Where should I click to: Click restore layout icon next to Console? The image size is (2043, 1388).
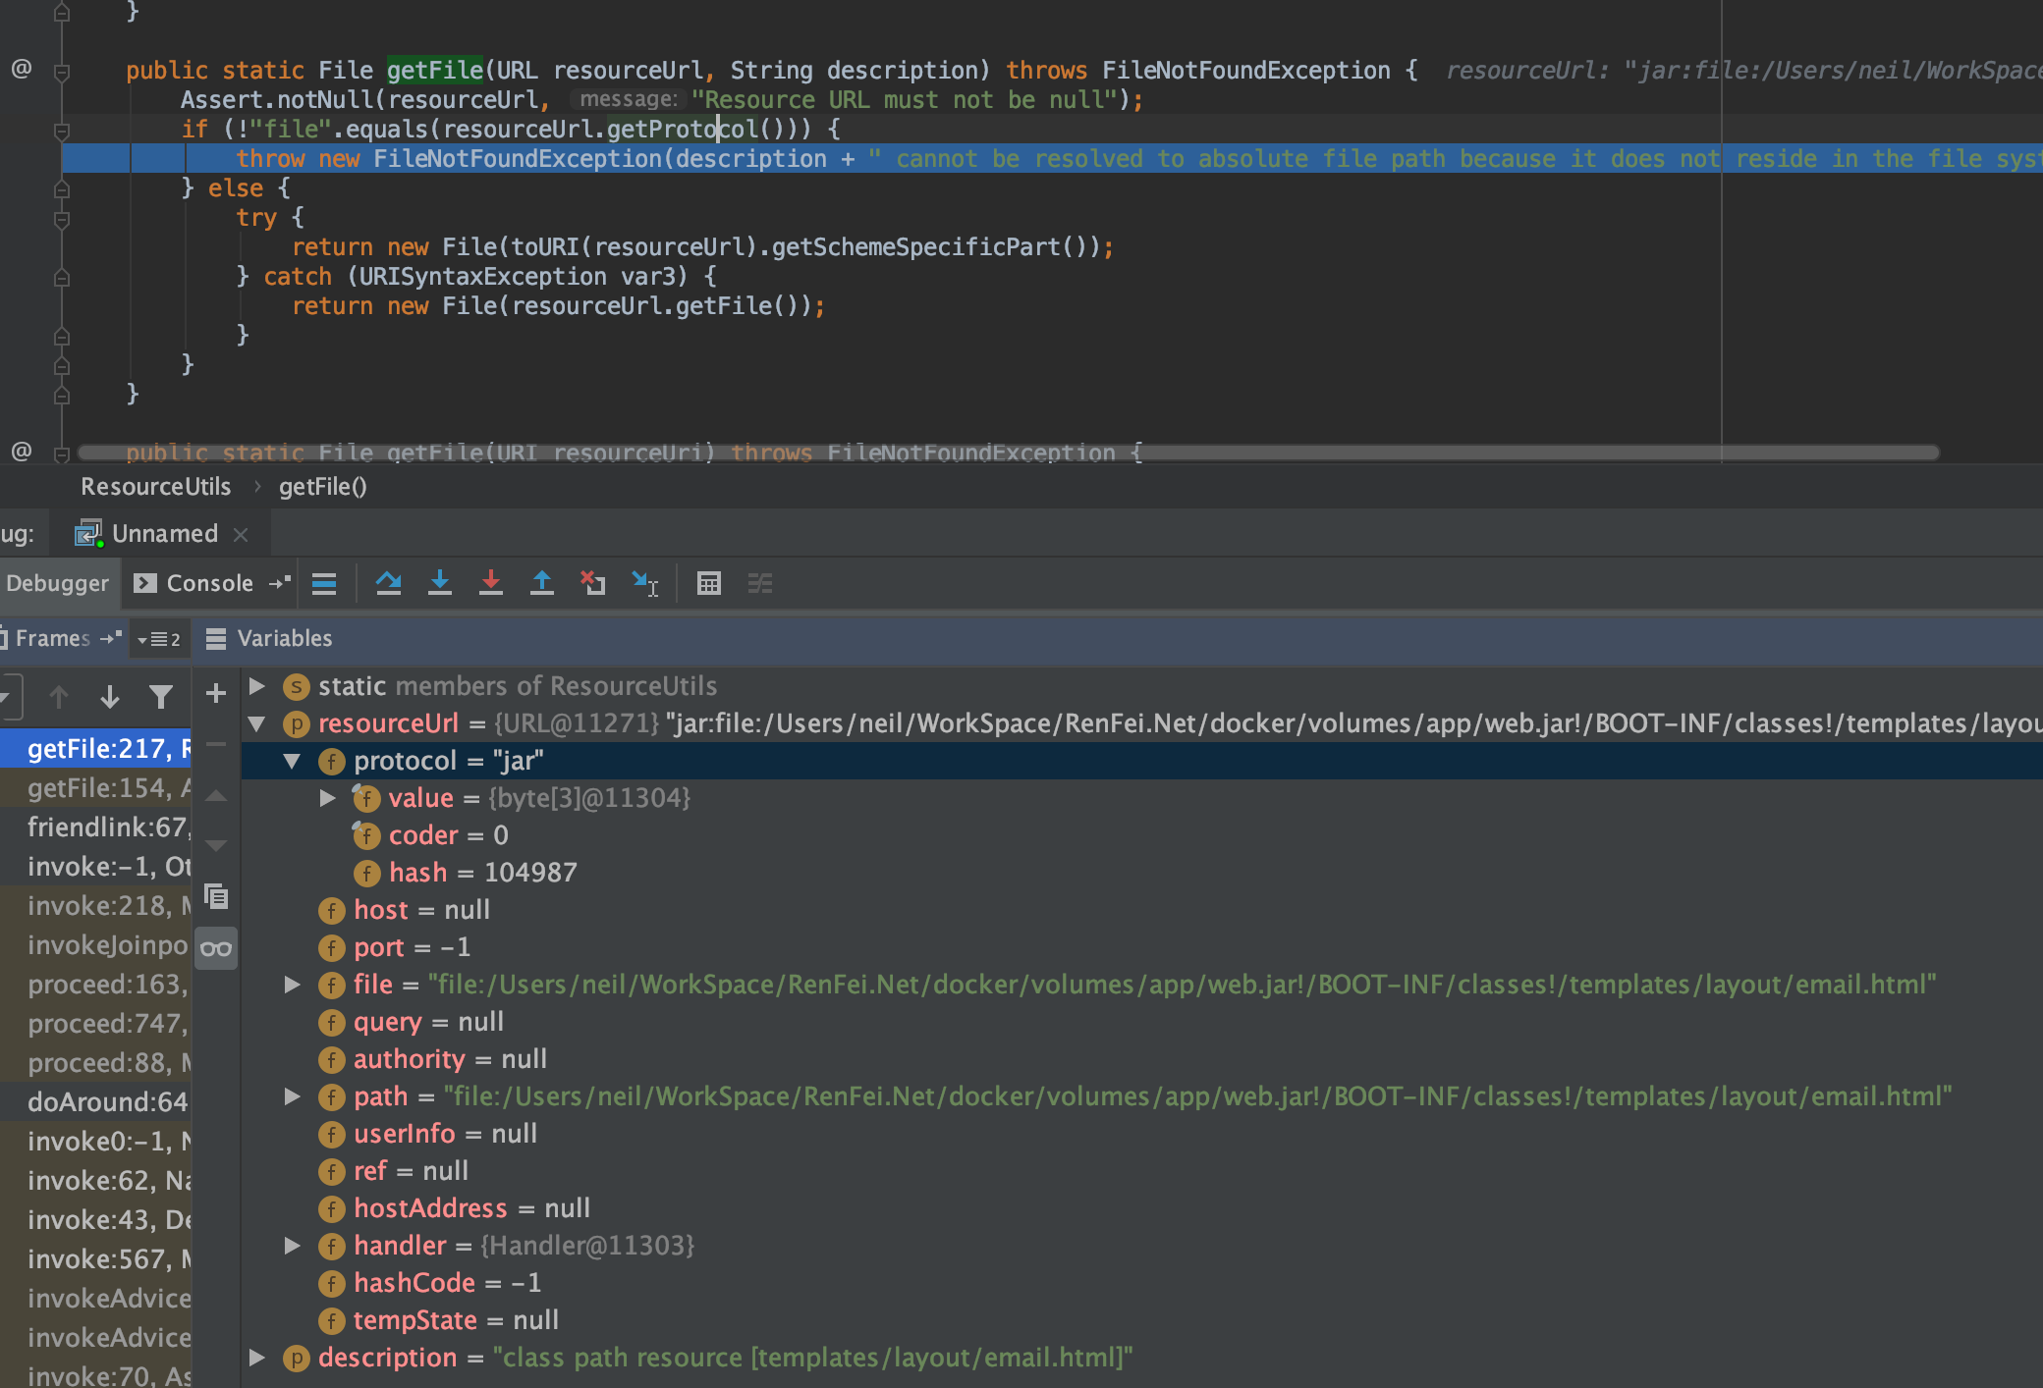click(280, 583)
